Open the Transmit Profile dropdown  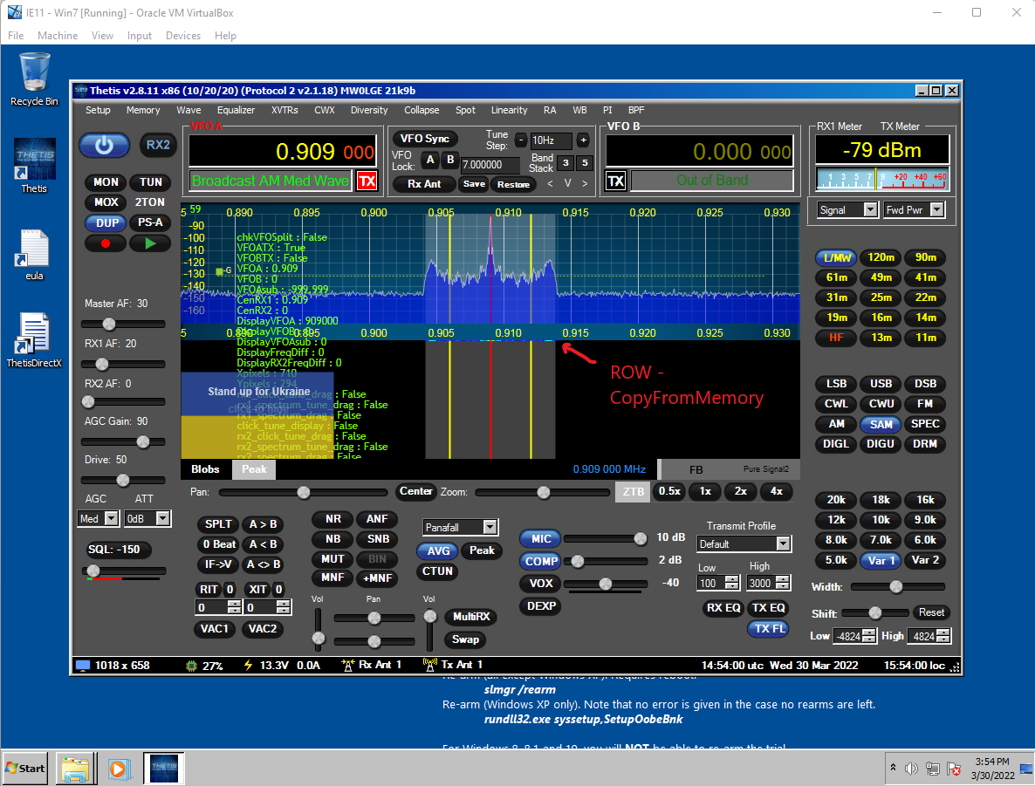783,543
